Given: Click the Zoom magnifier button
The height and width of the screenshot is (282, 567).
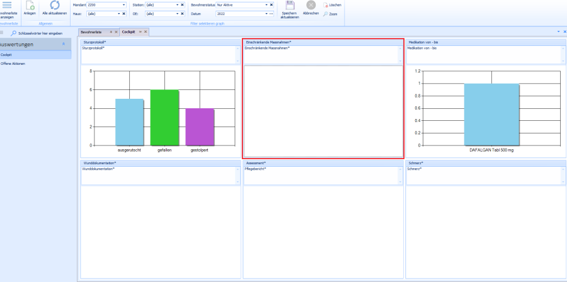Looking at the screenshot, I should pos(329,14).
